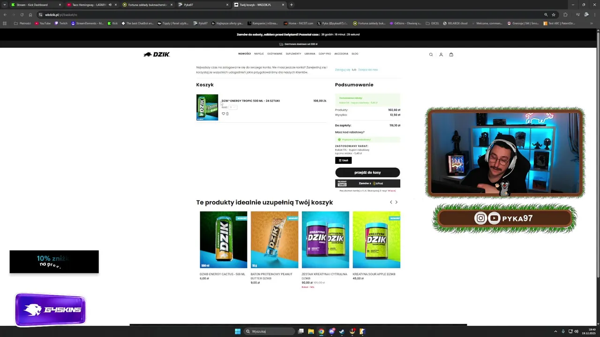Click Masz kod rabatowy? text
Screen dimensions: 600x337
[350, 132]
